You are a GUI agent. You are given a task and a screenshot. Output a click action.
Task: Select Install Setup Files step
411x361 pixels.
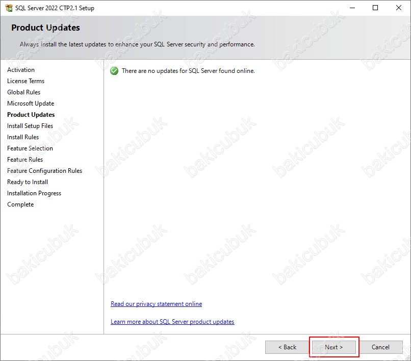click(30, 126)
